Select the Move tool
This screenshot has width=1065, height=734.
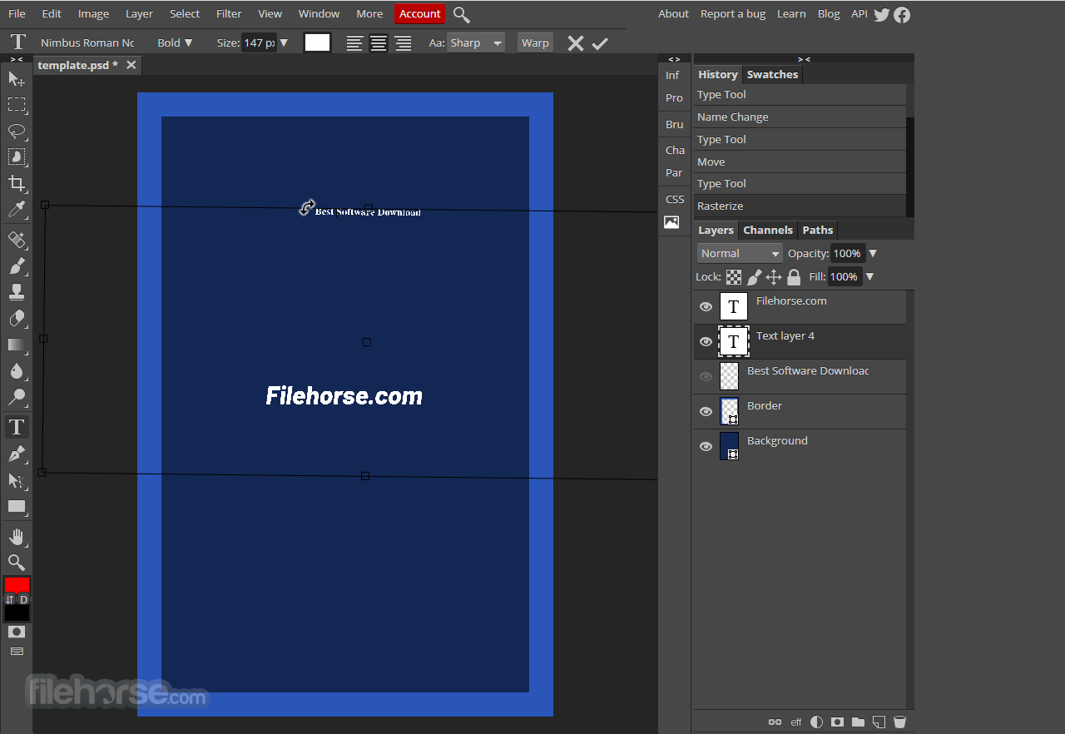coord(17,78)
